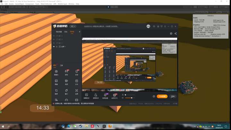Add a game capture source
This screenshot has height=130, width=231.
(66, 73)
